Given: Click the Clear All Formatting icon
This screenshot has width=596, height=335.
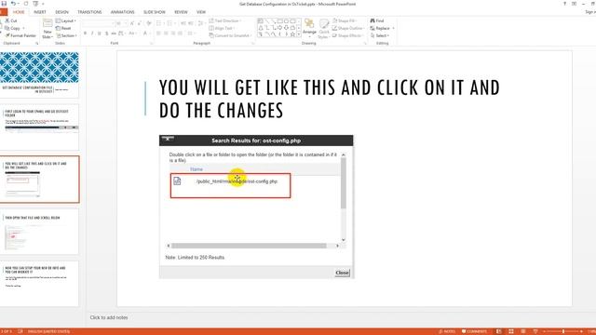Looking at the screenshot, I should (x=149, y=23).
